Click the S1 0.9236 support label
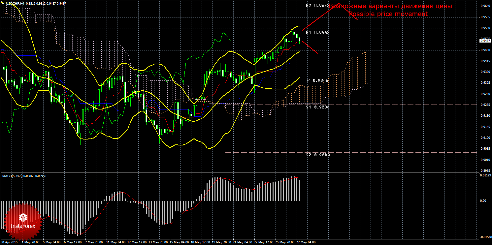Image resolution: width=492 pixels, height=245 pixels. click(317, 107)
